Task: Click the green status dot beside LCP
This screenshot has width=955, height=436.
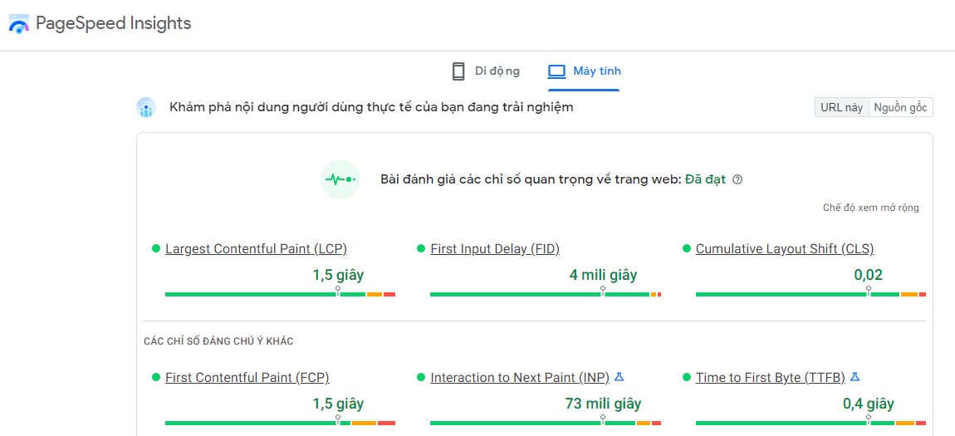Action: click(156, 248)
